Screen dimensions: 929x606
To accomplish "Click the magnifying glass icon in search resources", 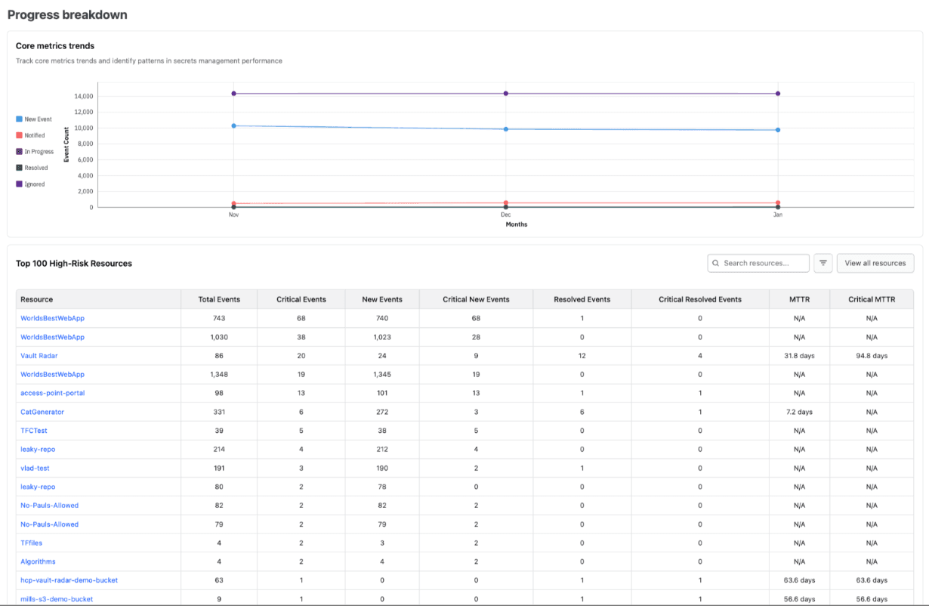I will coord(715,263).
